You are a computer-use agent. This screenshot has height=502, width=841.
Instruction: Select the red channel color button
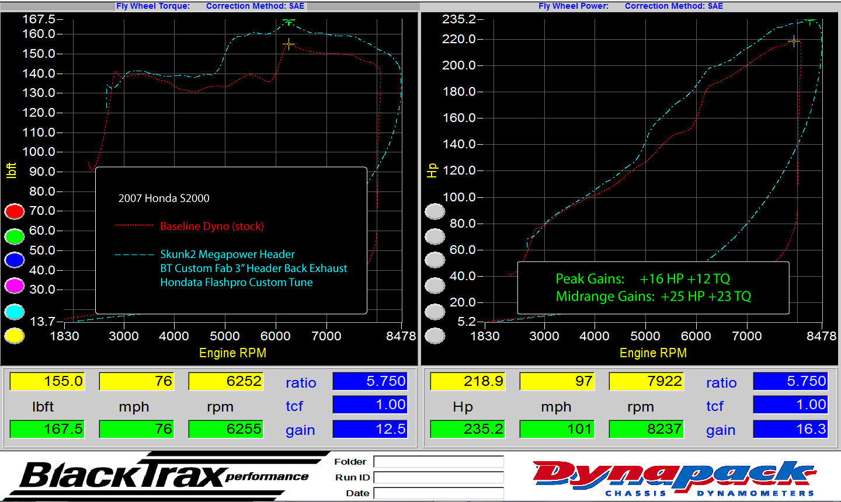point(14,211)
